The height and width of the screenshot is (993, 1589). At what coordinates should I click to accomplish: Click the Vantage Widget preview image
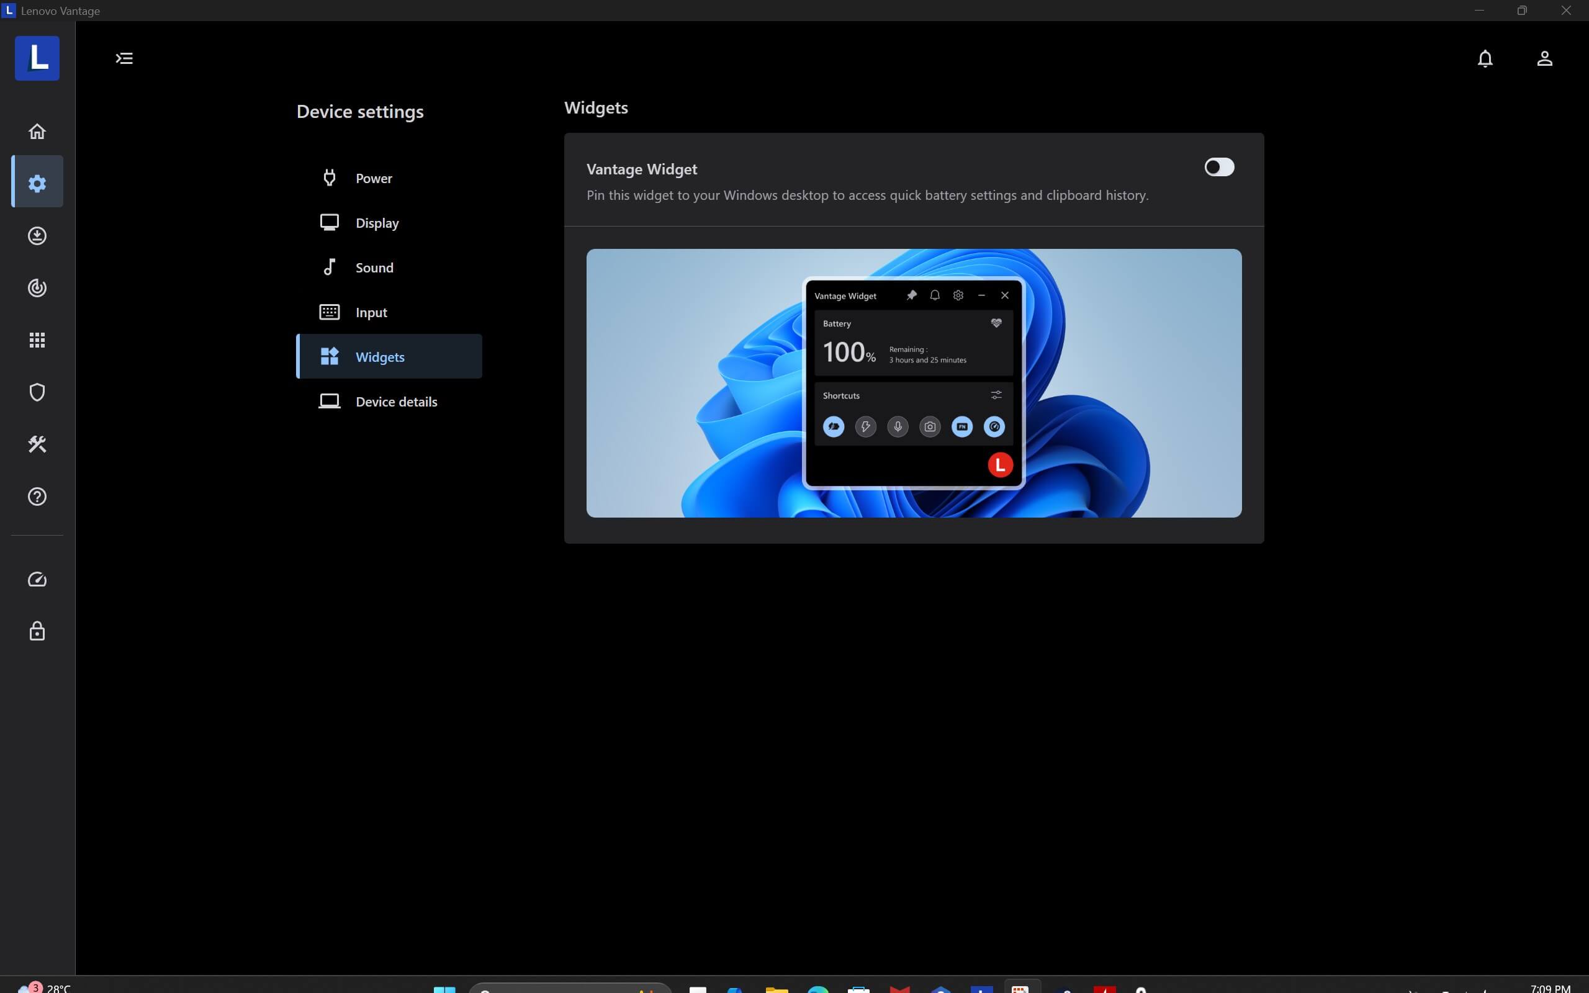coord(913,383)
